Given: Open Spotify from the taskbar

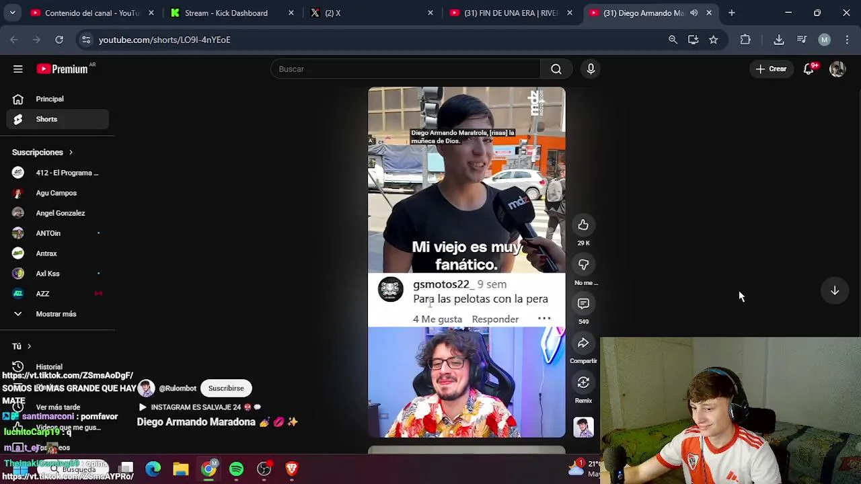Looking at the screenshot, I should pyautogui.click(x=236, y=469).
